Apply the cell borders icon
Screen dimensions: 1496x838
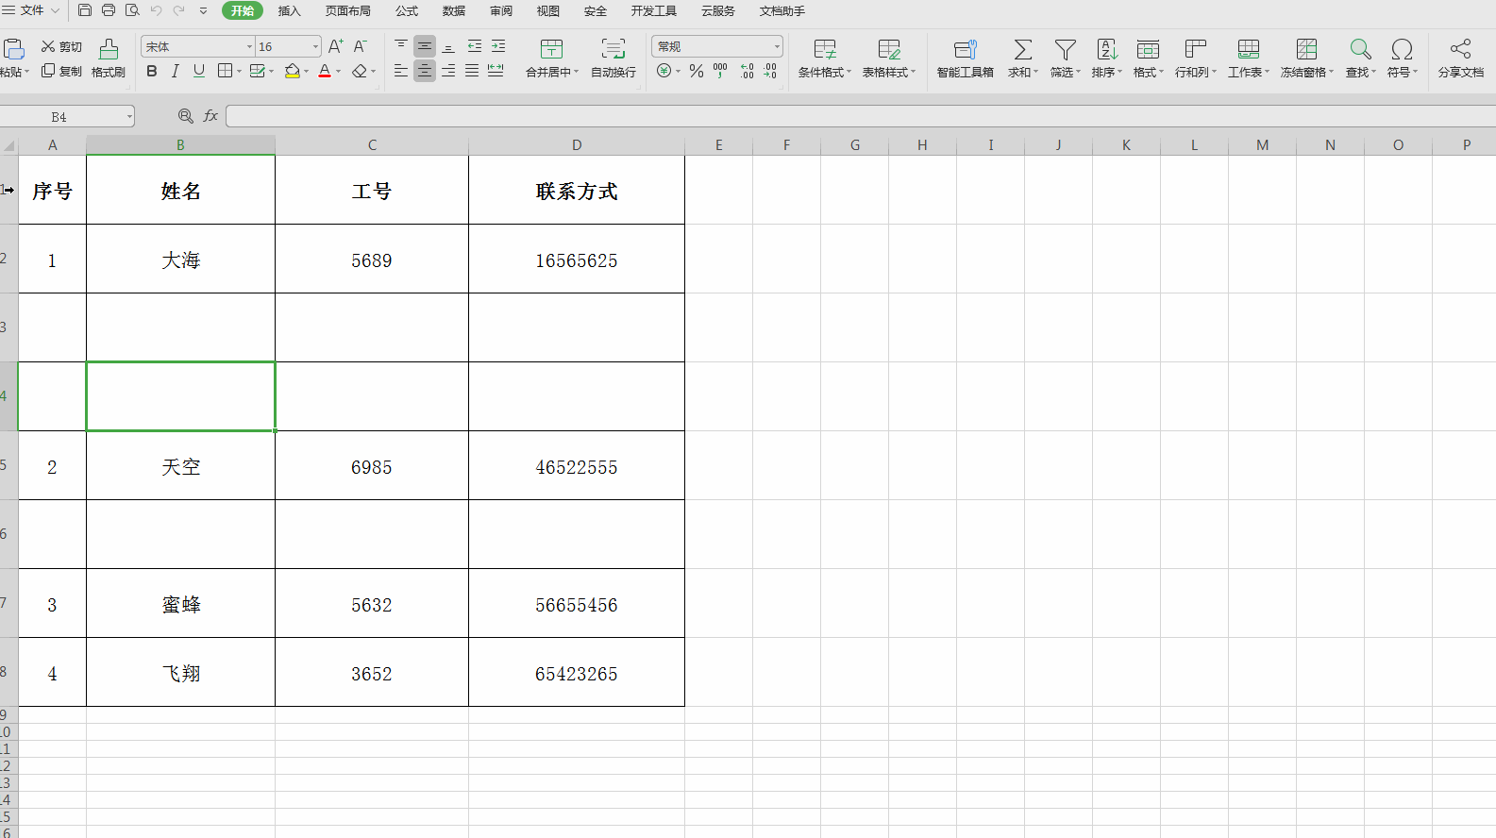click(x=225, y=71)
